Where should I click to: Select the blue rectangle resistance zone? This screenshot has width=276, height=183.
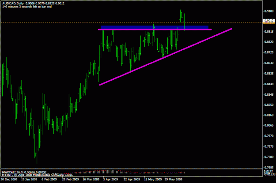coord(155,27)
